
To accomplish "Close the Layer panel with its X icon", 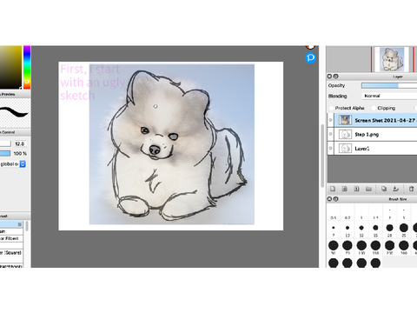I will [x=329, y=77].
